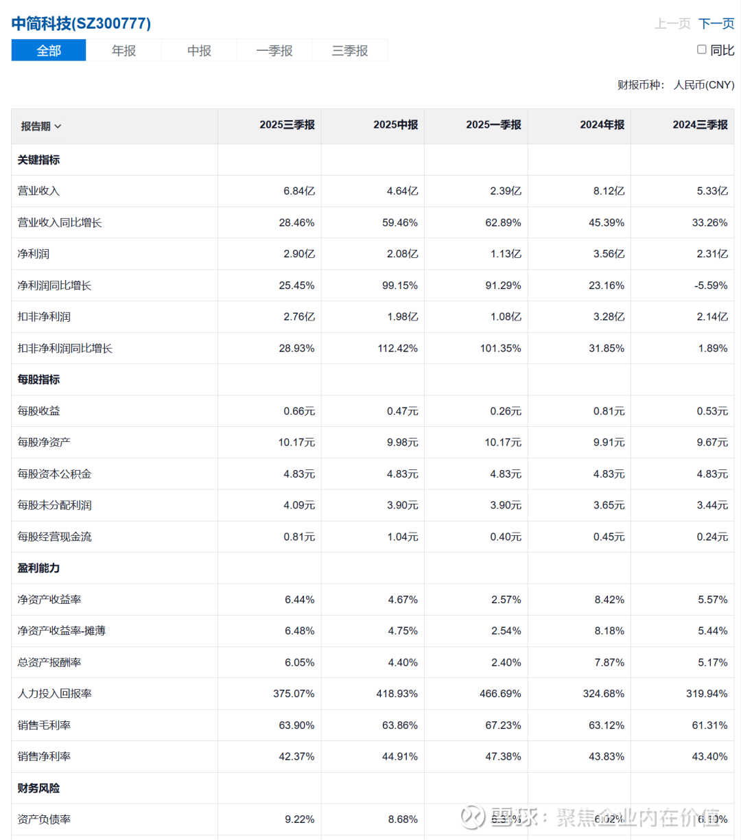Open the 三季报 tab
This screenshot has width=741, height=840.
(350, 50)
